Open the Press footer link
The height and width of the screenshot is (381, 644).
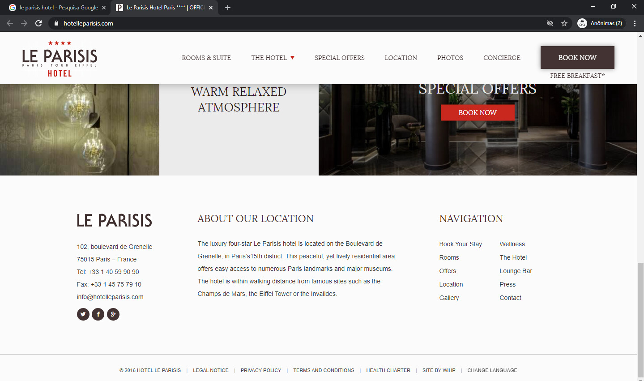tap(508, 284)
